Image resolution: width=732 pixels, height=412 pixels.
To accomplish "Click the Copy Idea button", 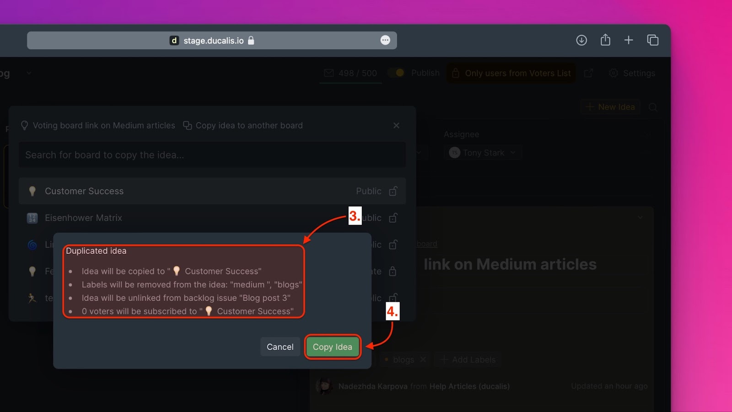I will (332, 347).
